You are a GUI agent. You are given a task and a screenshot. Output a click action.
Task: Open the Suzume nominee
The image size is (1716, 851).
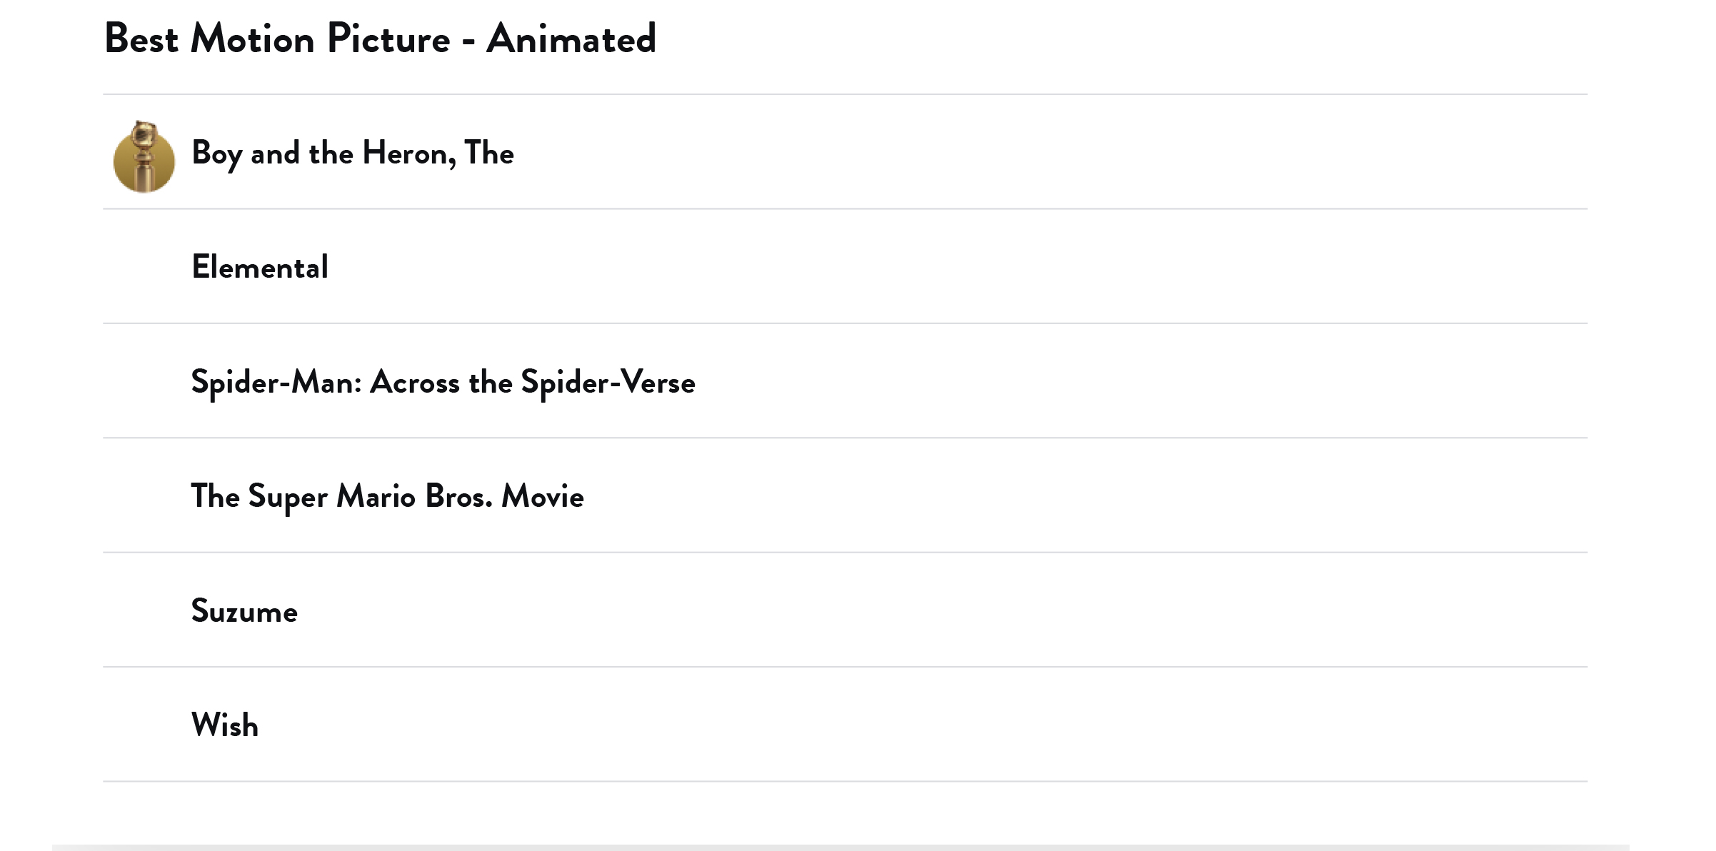[x=244, y=611]
